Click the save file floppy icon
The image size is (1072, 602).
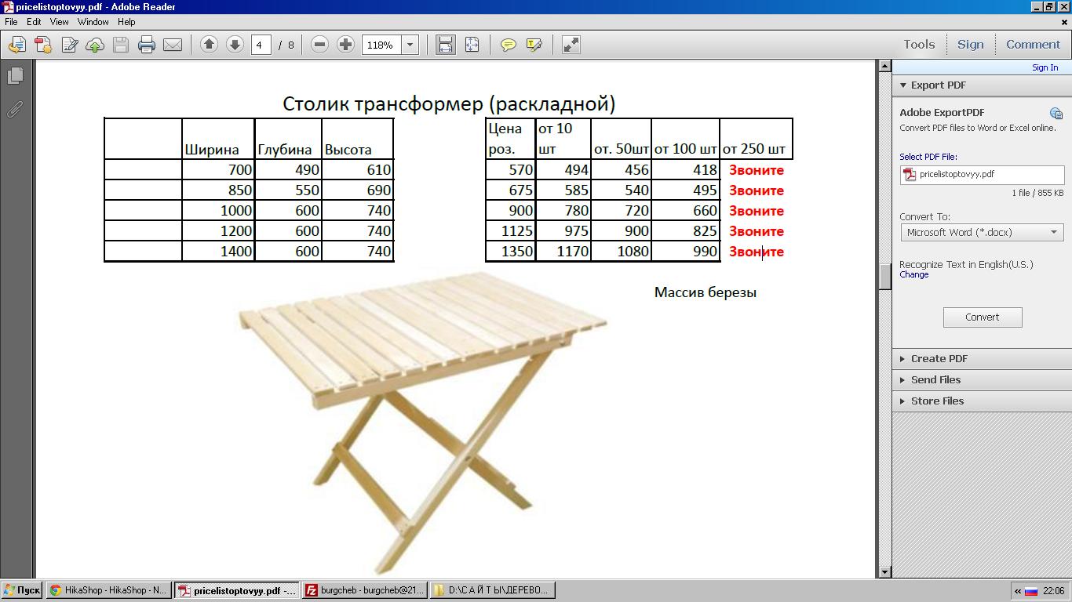121,45
